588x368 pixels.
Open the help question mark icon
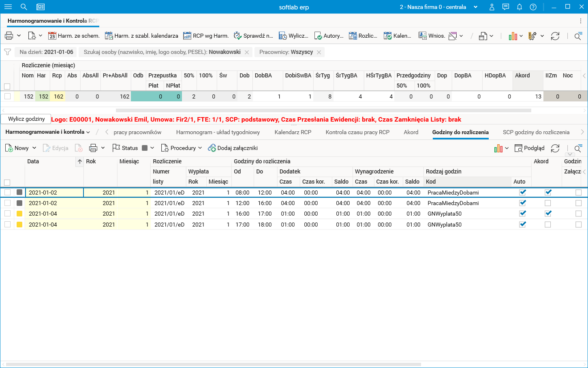pos(533,7)
